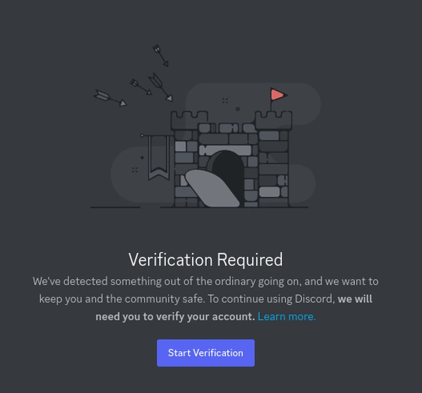Screen dimensions: 422x393
Task: Click the fallen gray castle door
Action: [211, 188]
